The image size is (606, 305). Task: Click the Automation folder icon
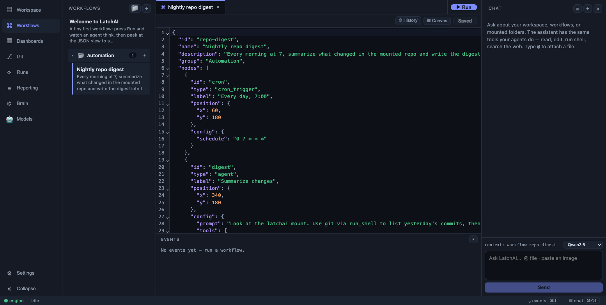81,55
